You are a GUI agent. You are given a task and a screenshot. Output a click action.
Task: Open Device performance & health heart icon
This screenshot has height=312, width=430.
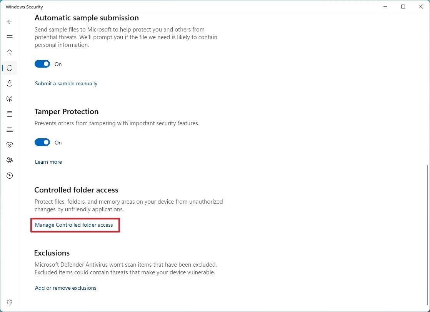click(10, 145)
